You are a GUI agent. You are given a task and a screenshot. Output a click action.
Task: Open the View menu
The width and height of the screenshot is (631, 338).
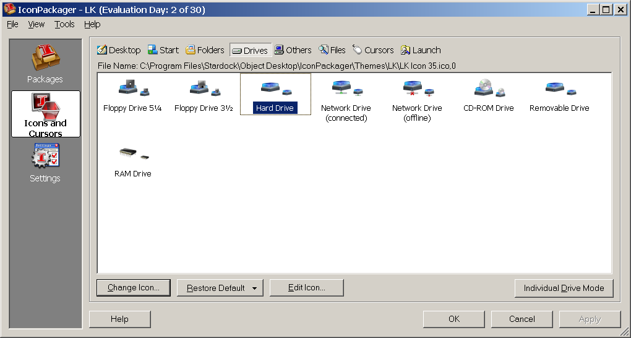[36, 24]
